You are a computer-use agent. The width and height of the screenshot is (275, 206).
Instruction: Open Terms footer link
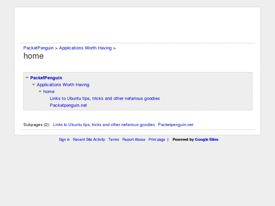coord(113,139)
